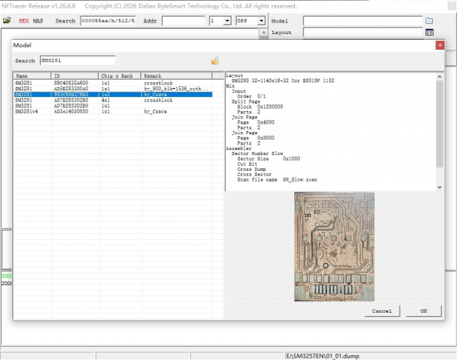Select SM3281 row with ID AD5E283300A0

[x=113, y=89]
